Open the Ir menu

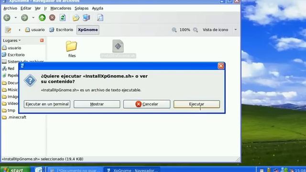tap(45, 8)
